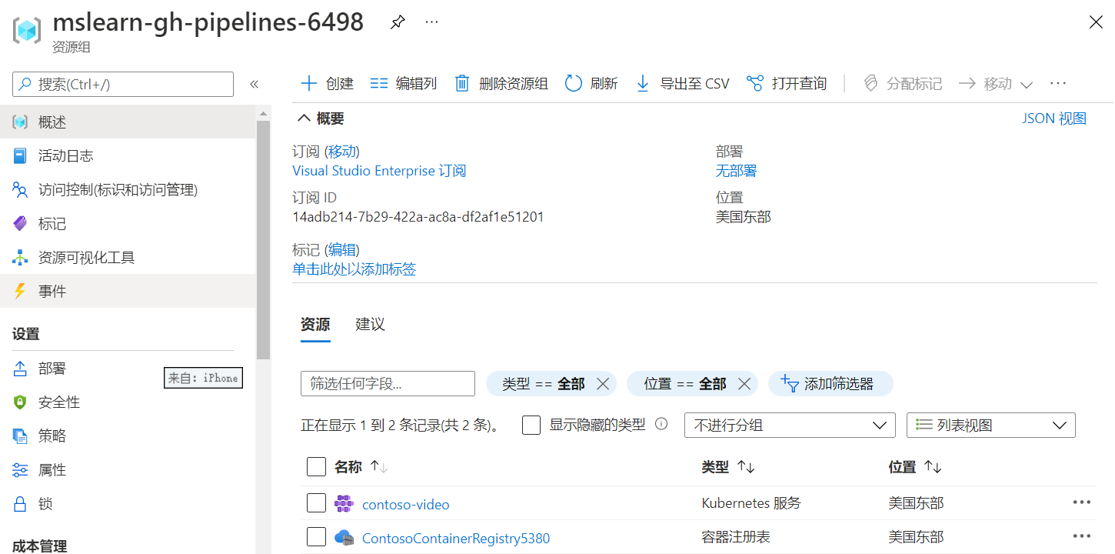The height and width of the screenshot is (554, 1115).
Task: Open 部署 under 设置 in sidebar
Action: pos(128,369)
